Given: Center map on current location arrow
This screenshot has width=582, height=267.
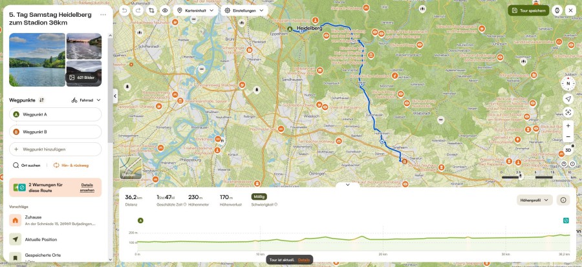Looking at the screenshot, I should (x=568, y=99).
